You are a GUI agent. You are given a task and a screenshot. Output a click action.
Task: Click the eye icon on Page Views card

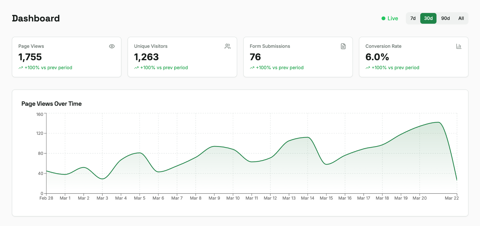112,46
